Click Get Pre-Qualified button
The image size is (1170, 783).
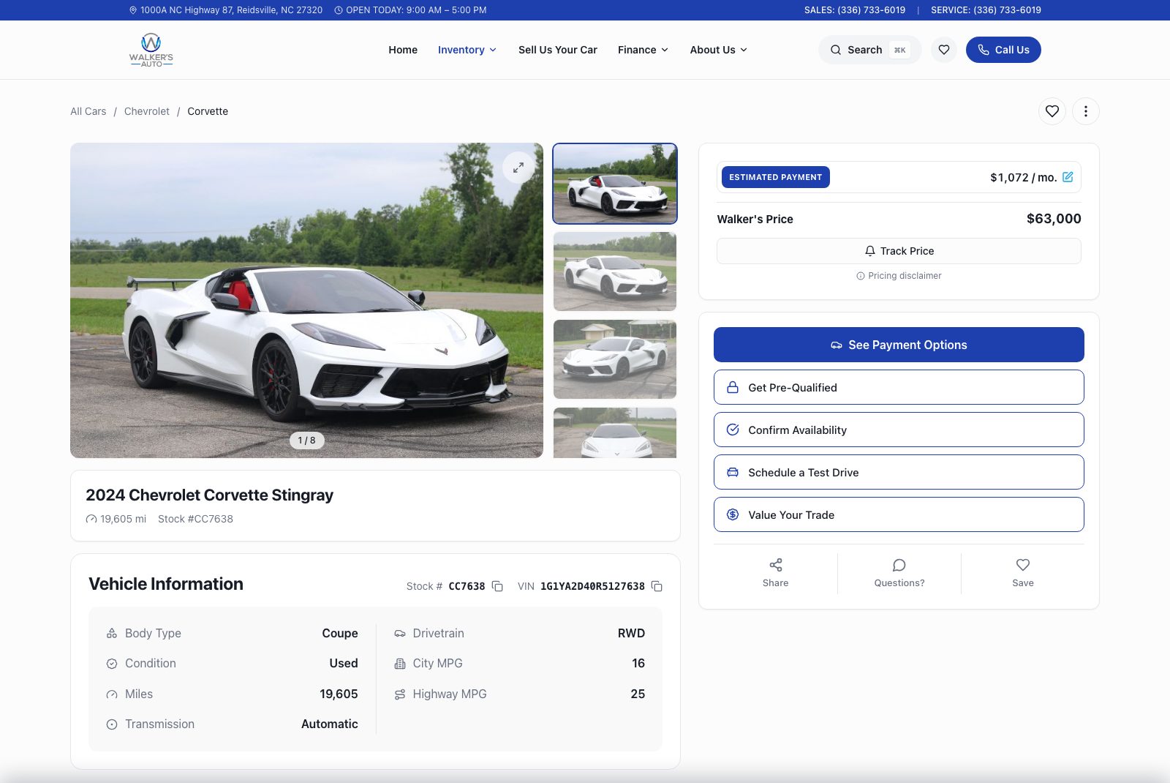point(899,387)
